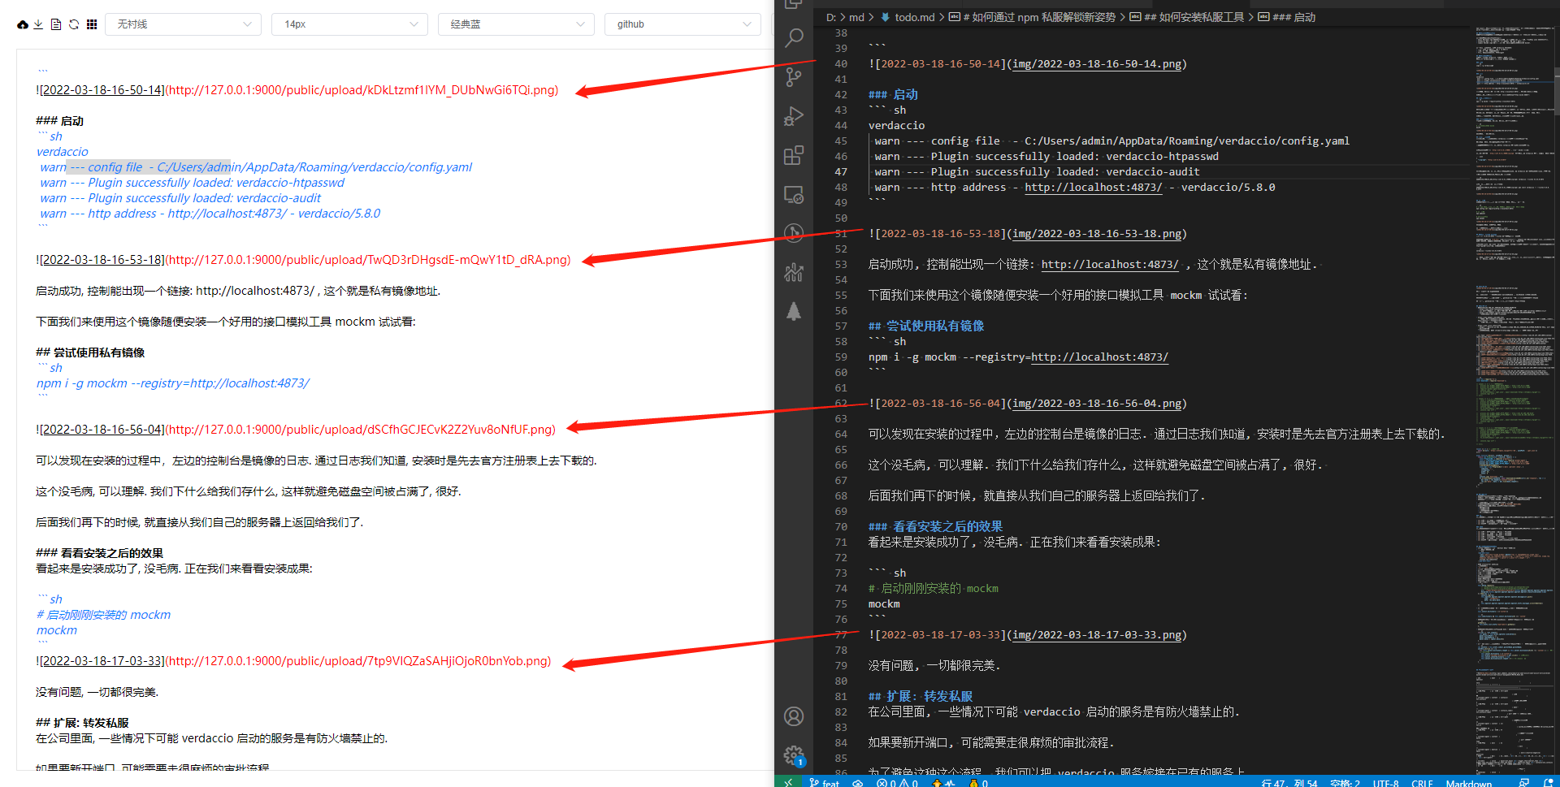Open img/2022-03-18-17-03-33.png link in code
1560x787 pixels.
[x=1097, y=635]
